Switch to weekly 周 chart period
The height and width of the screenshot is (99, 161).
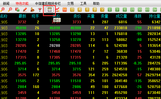(80, 10)
